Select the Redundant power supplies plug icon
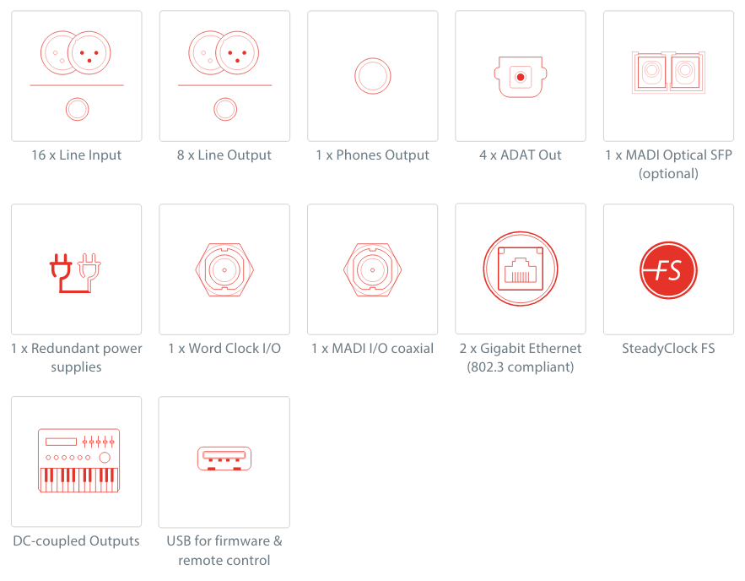The width and height of the screenshot is (745, 581). pos(76,273)
